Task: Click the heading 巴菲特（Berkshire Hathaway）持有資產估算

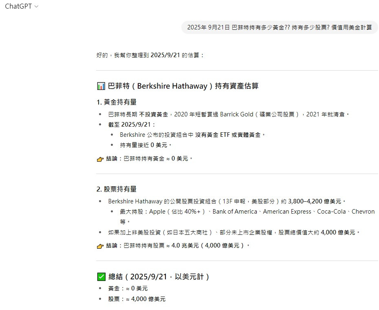Action: coord(183,86)
